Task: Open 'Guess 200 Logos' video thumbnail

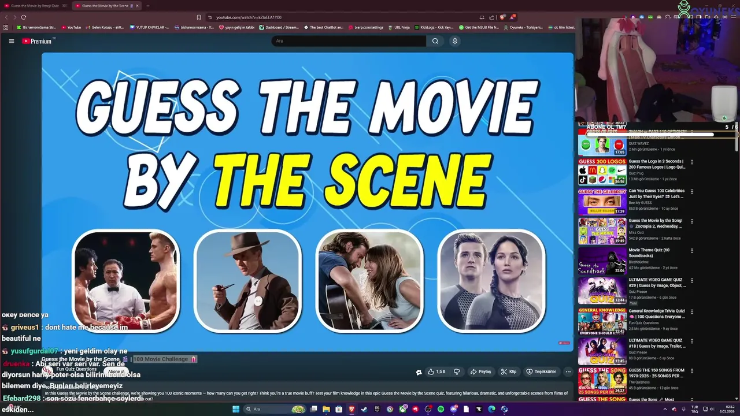Action: pos(602,172)
